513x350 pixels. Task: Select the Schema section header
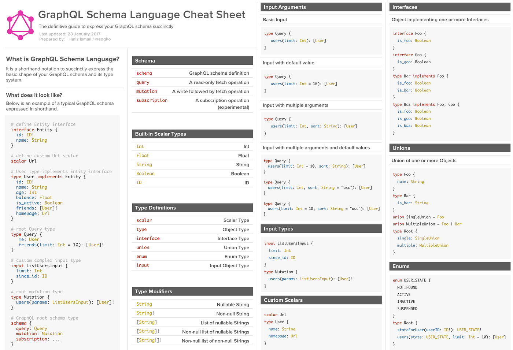(x=192, y=60)
